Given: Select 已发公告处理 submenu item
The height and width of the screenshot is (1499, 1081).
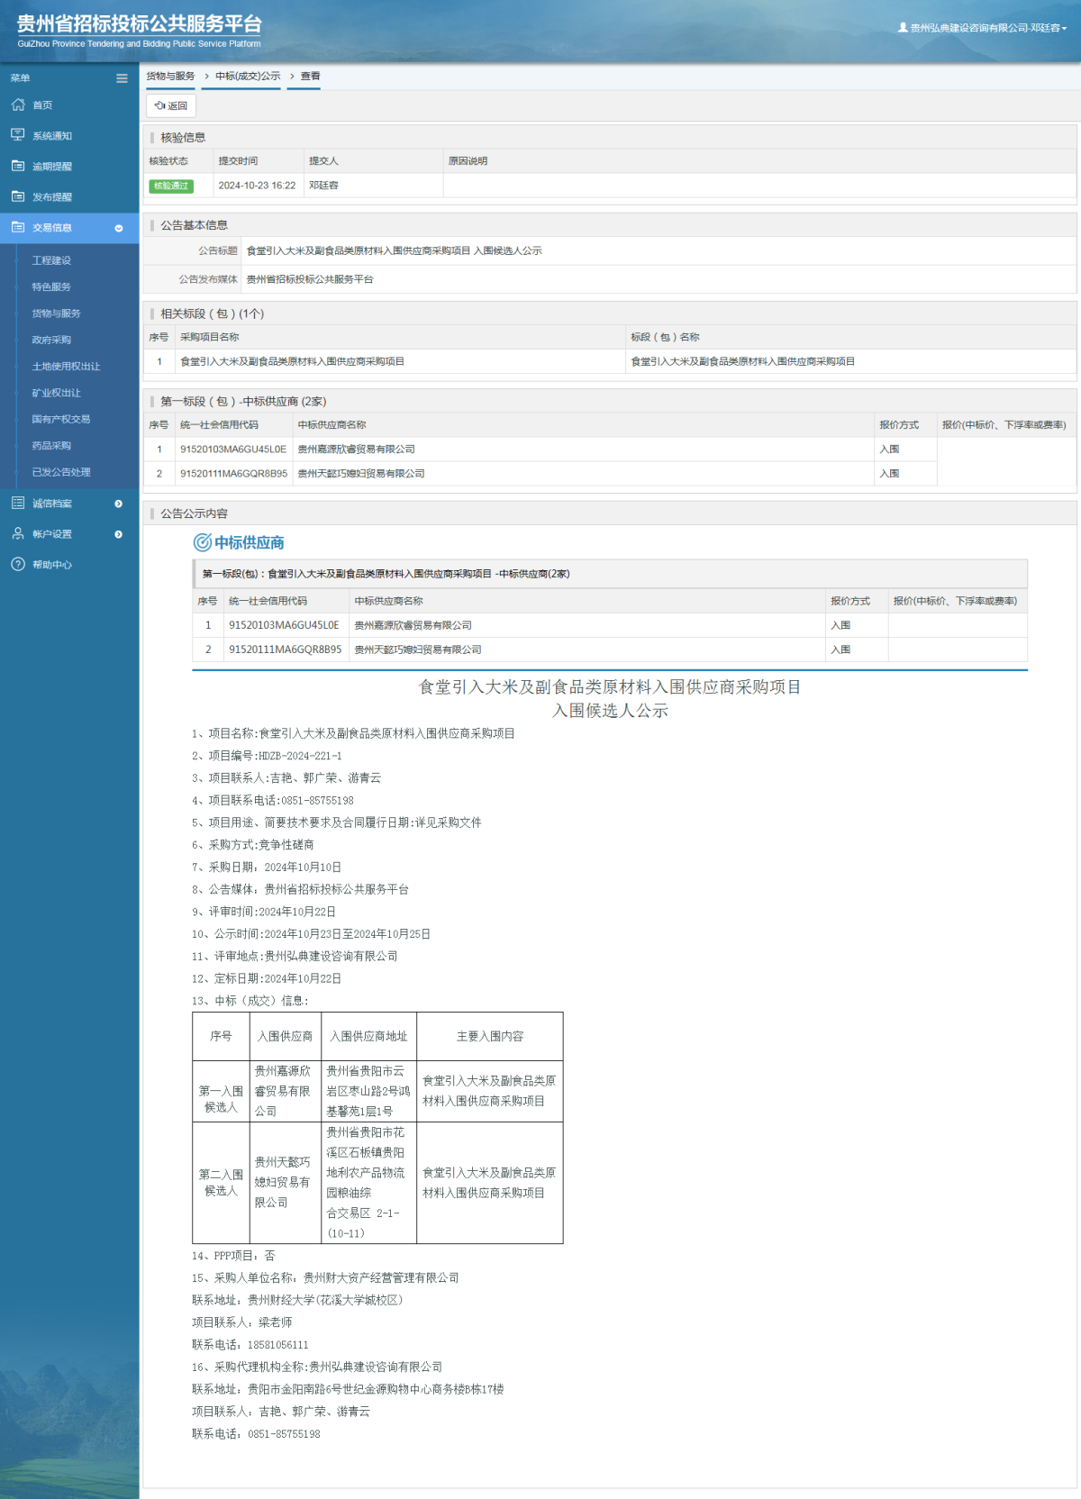Looking at the screenshot, I should point(61,472).
